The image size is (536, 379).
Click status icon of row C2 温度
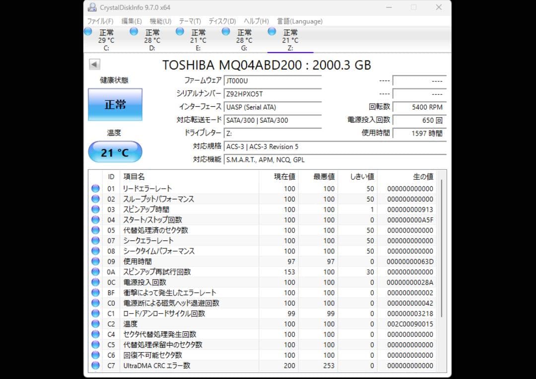[95, 323]
